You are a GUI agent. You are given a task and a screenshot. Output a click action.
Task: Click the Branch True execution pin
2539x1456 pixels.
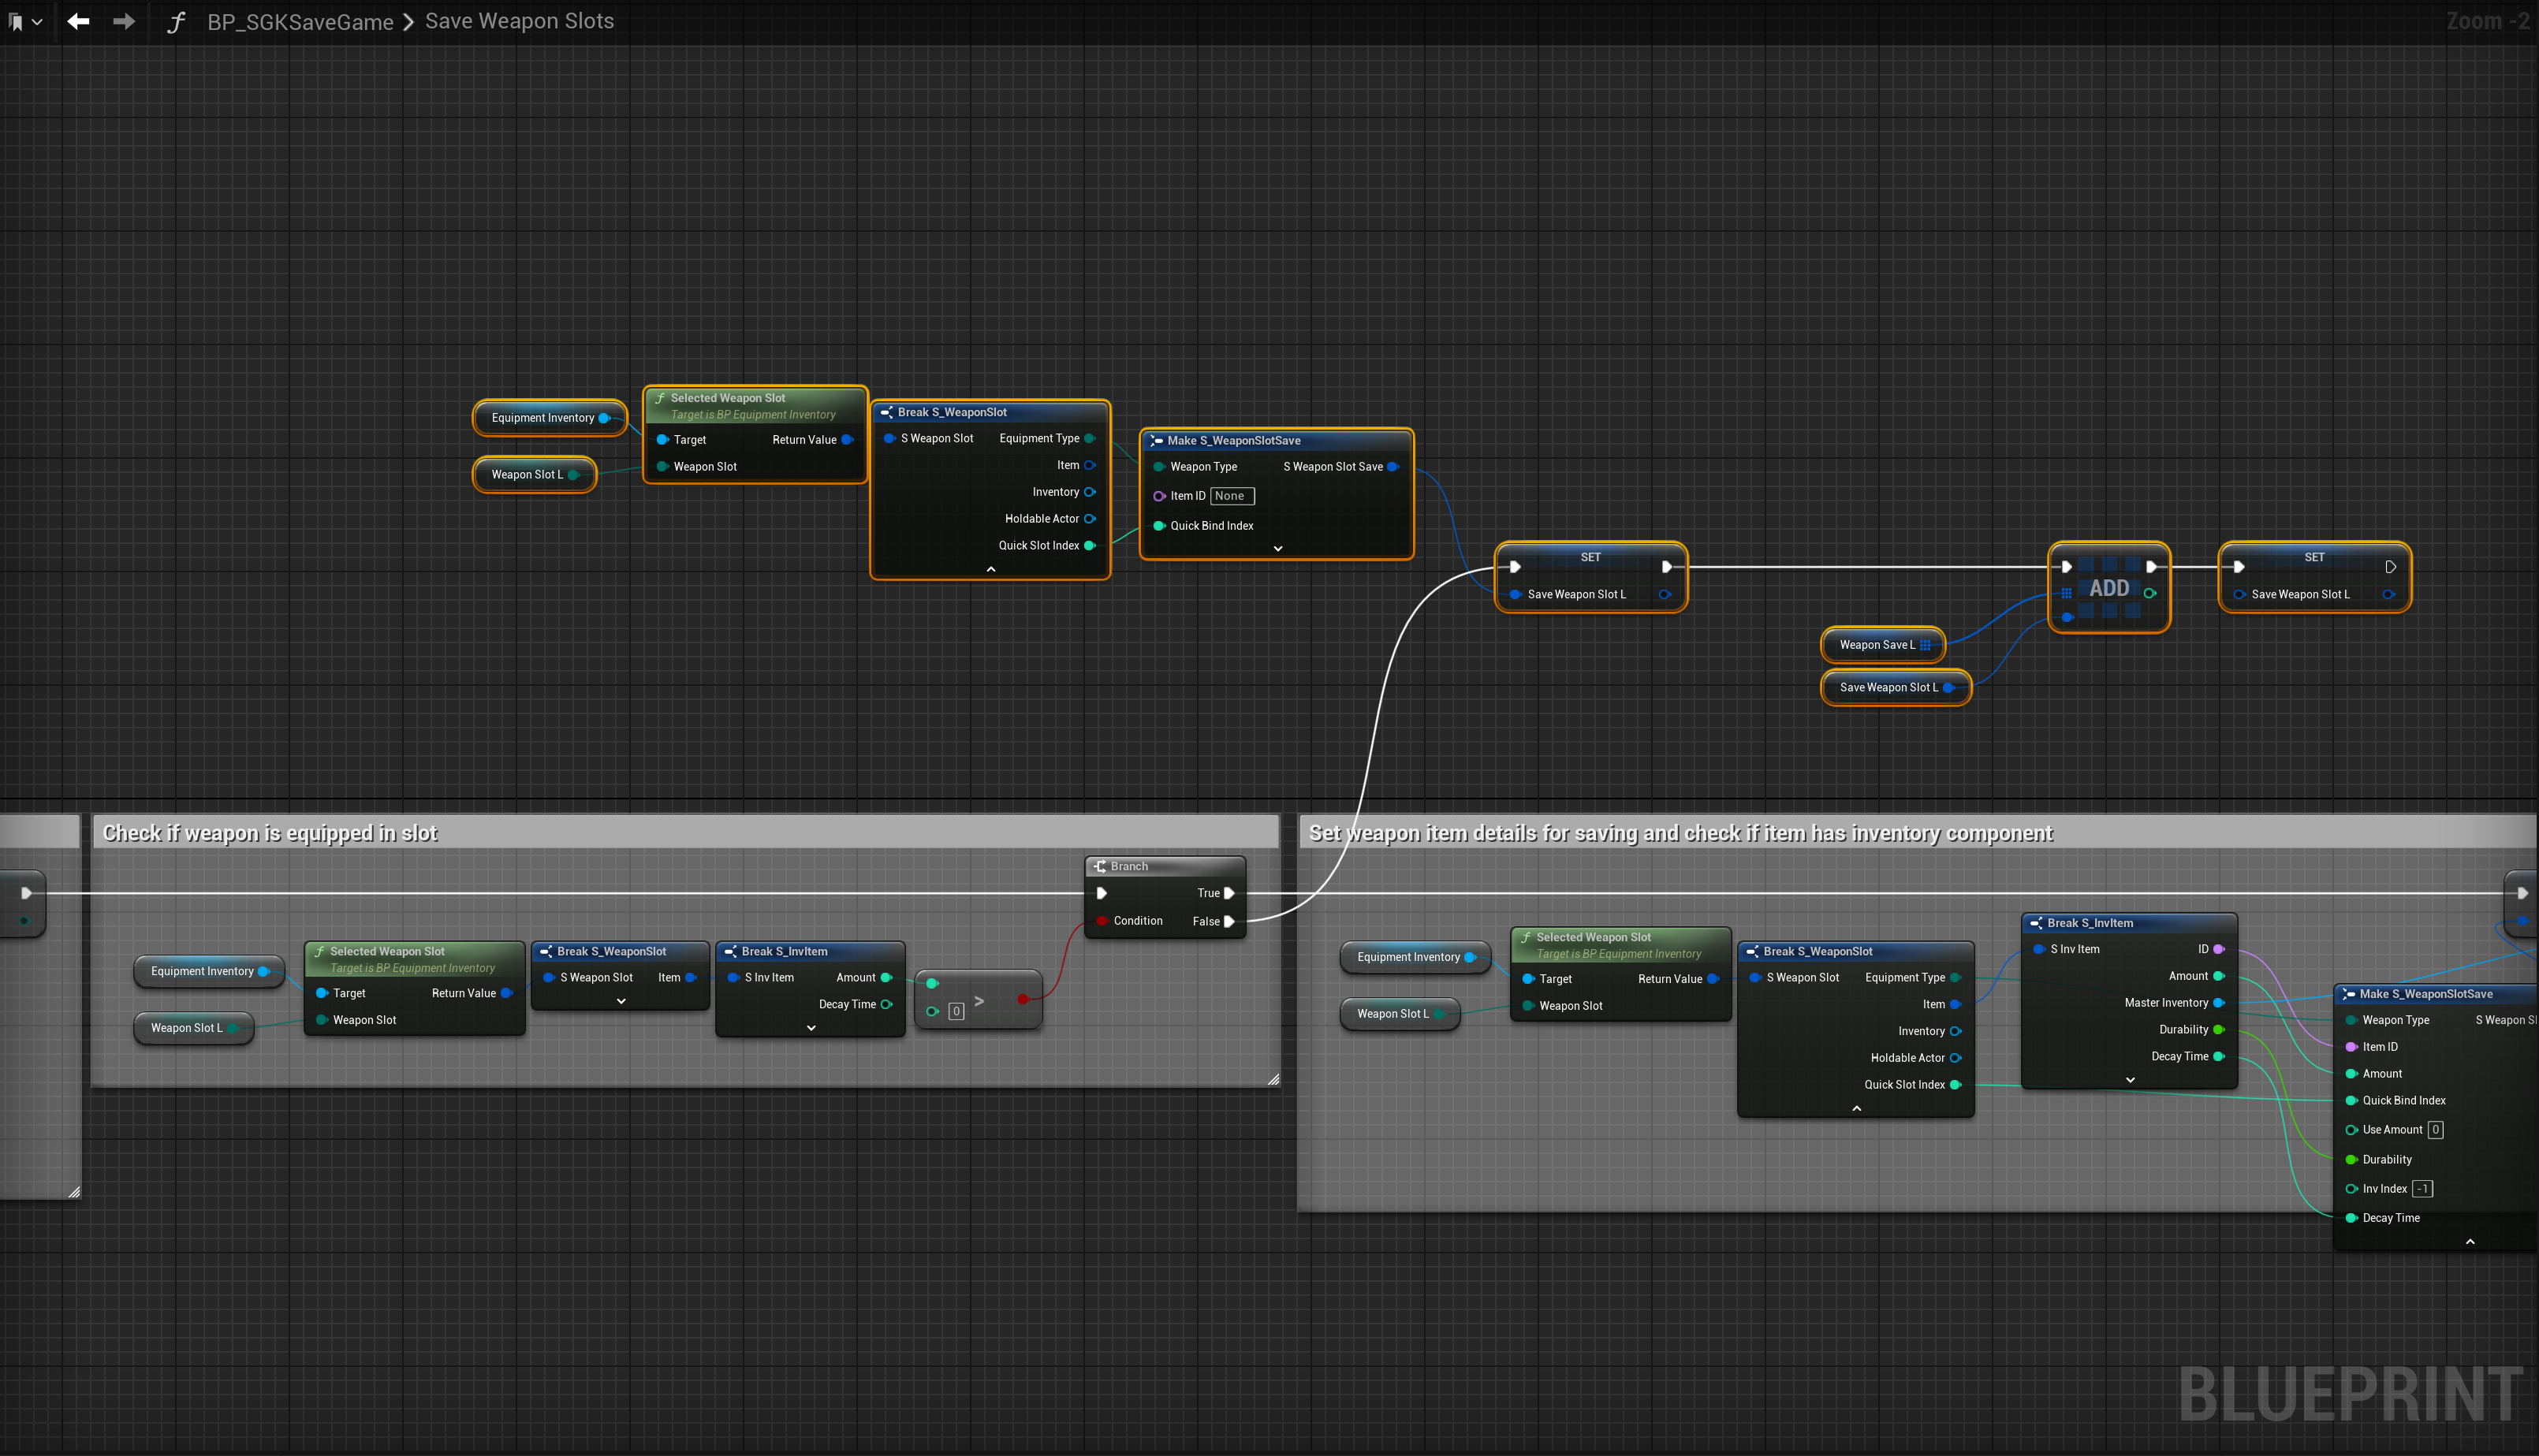pos(1229,893)
